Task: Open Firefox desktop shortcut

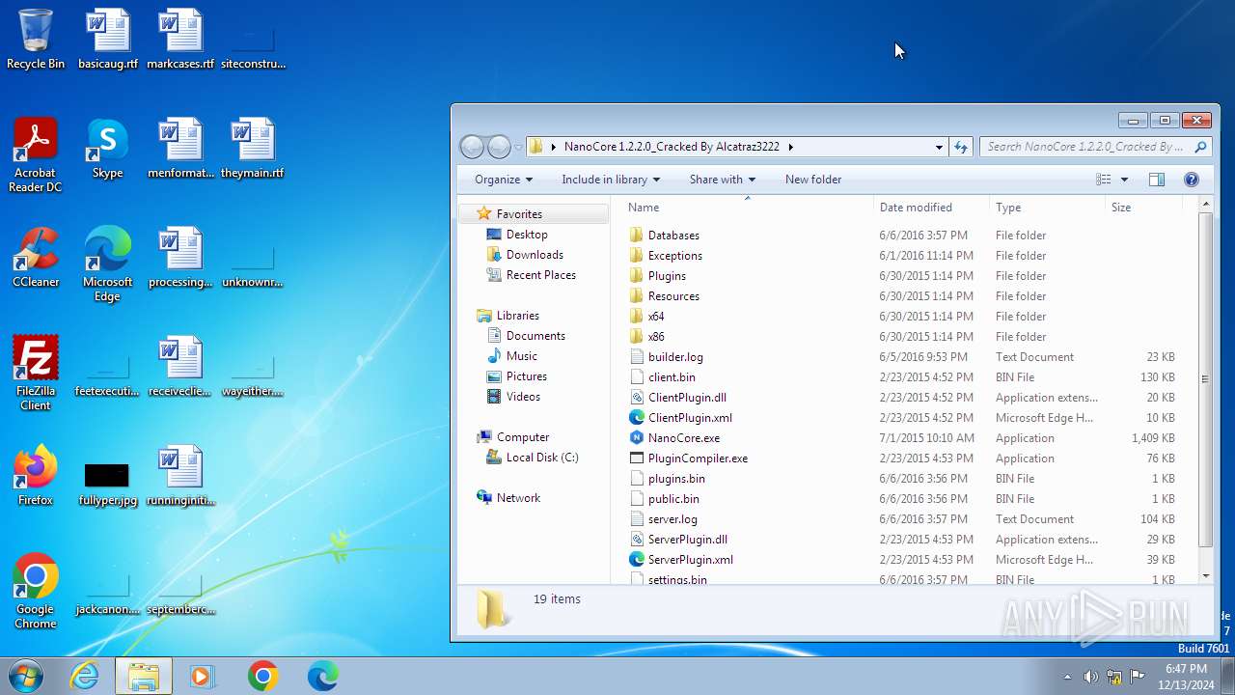Action: point(36,476)
